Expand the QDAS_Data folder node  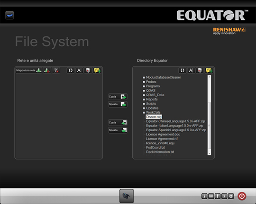pyautogui.click(x=144, y=95)
